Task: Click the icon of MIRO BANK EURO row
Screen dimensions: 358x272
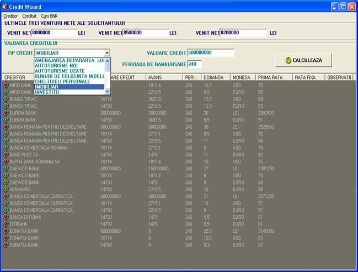Action: coord(6,92)
